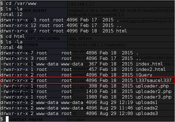
Task: Click the 'uploads3' directory name
Action: pyautogui.click(x=146, y=113)
